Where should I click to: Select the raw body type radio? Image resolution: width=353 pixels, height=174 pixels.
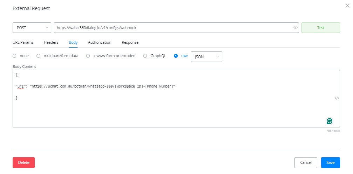pos(176,56)
